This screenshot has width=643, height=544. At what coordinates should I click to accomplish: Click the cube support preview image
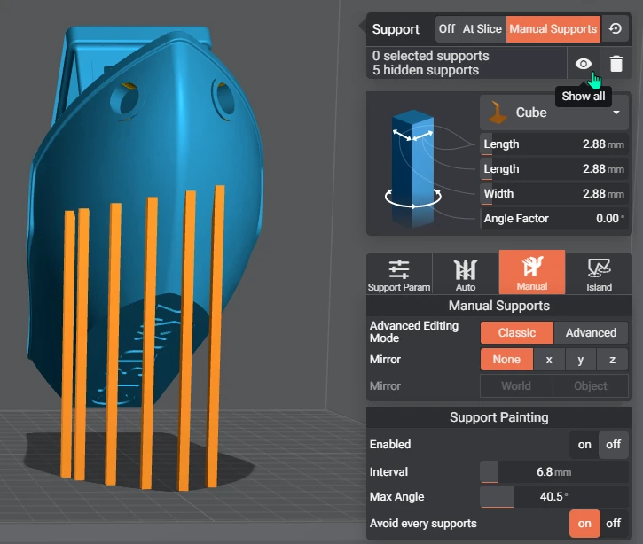(413, 168)
